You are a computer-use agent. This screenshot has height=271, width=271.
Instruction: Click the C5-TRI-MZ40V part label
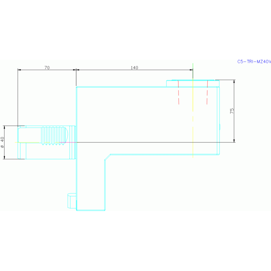pyautogui.click(x=254, y=61)
